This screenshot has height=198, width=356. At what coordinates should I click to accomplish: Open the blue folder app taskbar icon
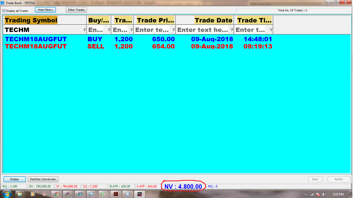80,194
